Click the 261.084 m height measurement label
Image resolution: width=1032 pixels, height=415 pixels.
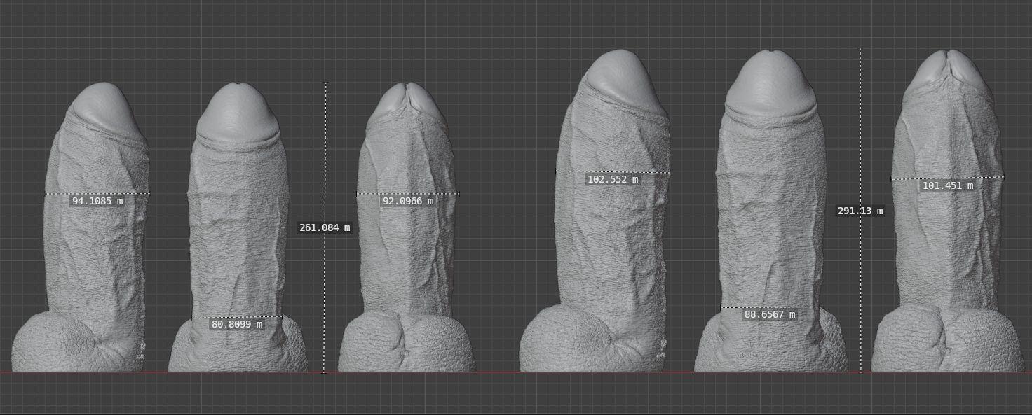pos(325,227)
